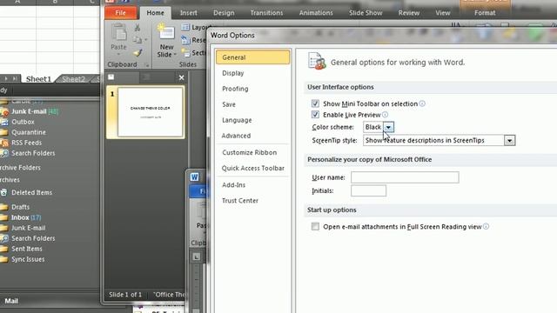Switch to PowerPoint Animations tab

[316, 13]
